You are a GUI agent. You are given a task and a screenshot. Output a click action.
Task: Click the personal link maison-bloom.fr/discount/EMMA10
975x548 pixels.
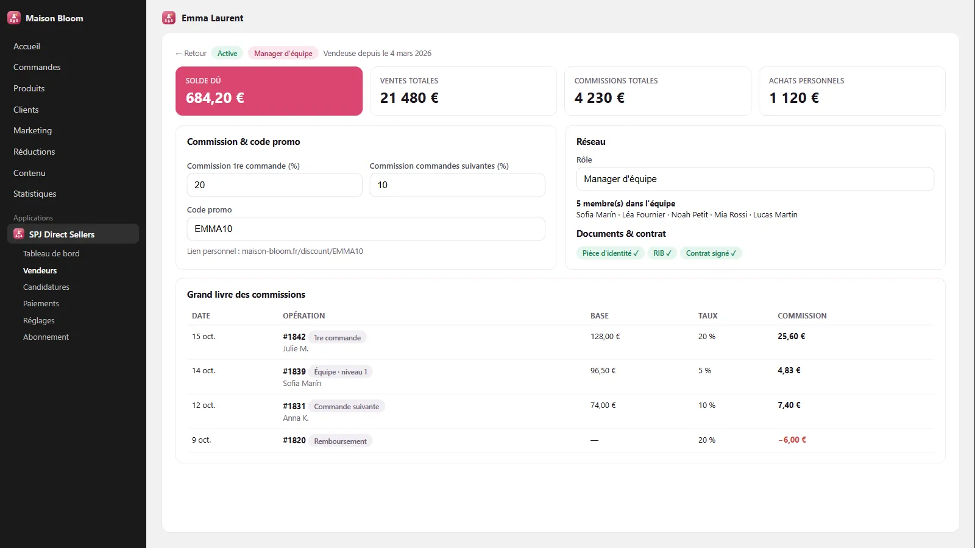tap(302, 251)
